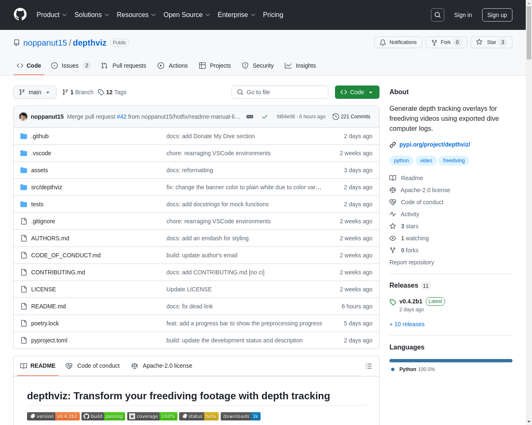Click the downloads 3k badge

(x=241, y=416)
